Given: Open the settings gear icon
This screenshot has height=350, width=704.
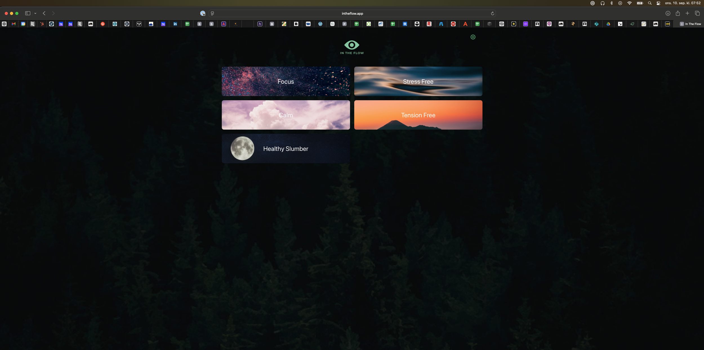Looking at the screenshot, I should (x=473, y=37).
